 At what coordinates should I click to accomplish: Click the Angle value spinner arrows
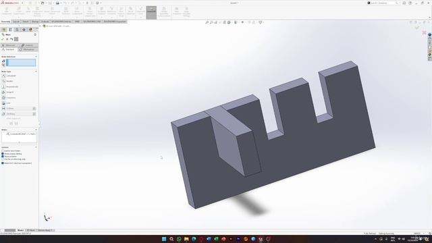[34, 114]
